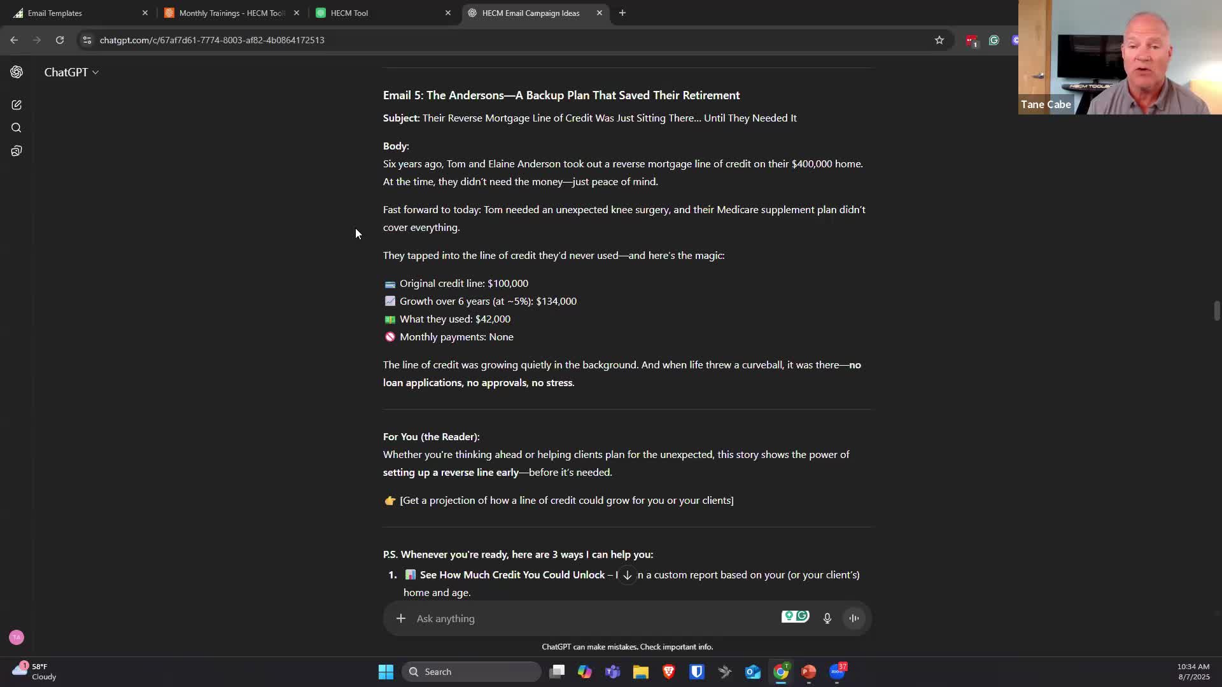This screenshot has width=1222, height=687.
Task: Open Outlook from the Windows taskbar
Action: (x=752, y=672)
